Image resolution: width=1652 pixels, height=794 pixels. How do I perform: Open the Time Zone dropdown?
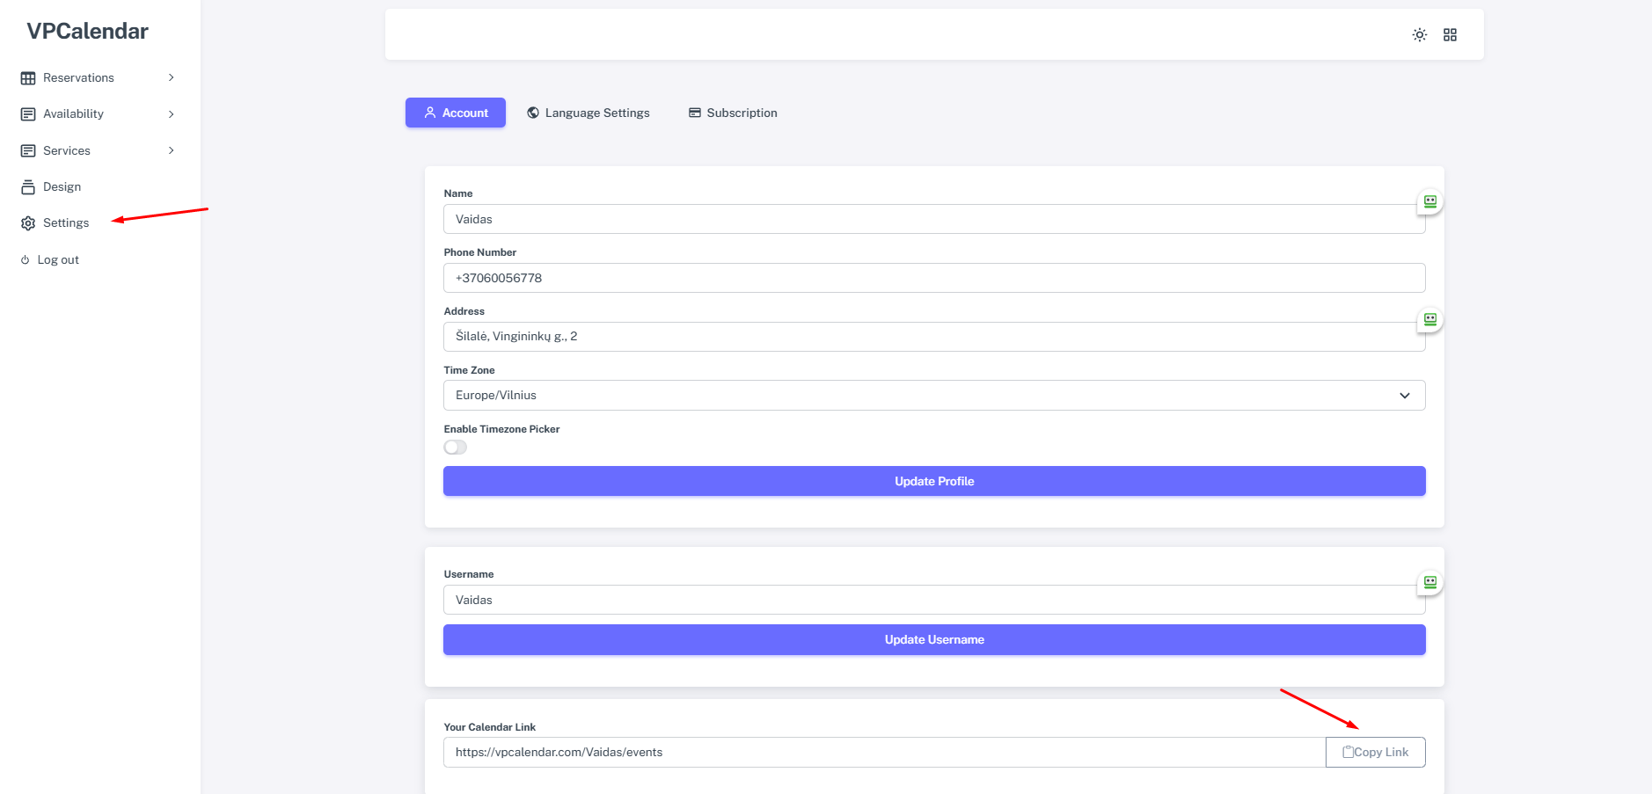(933, 396)
